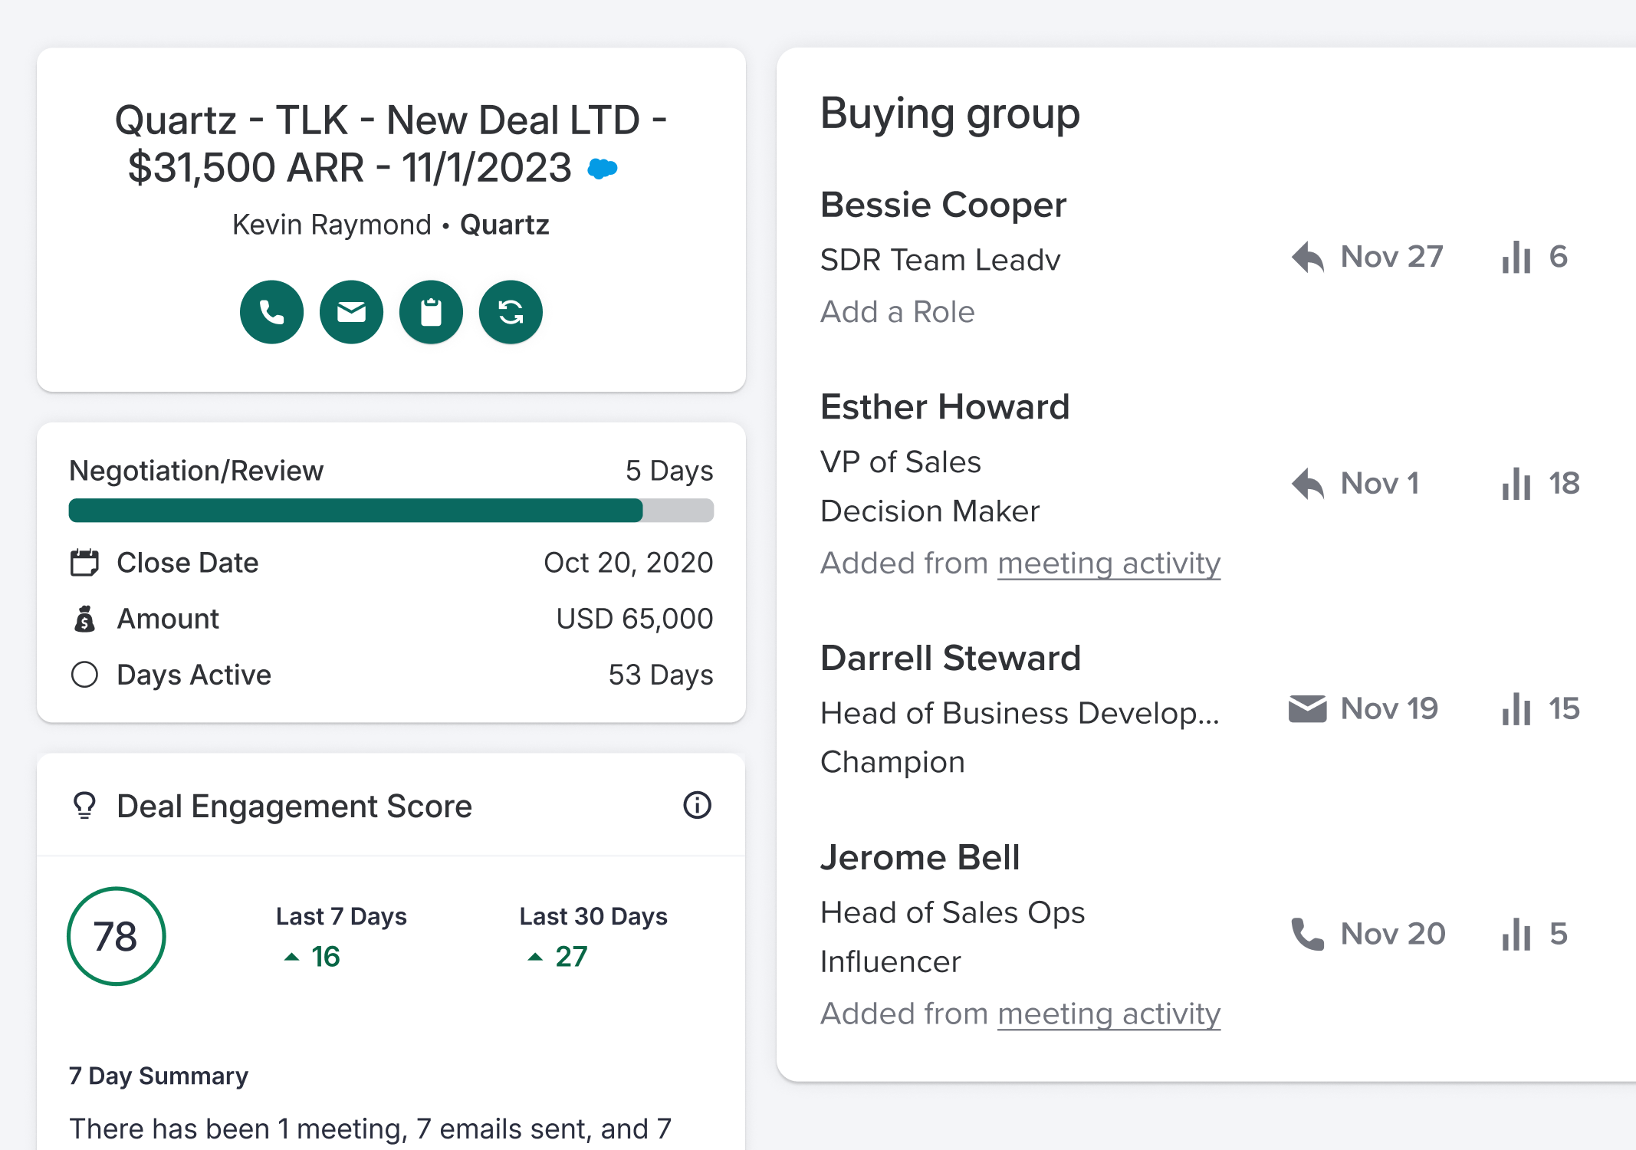Click the up arrow beside 16
This screenshot has height=1150, width=1636.
pyautogui.click(x=291, y=957)
